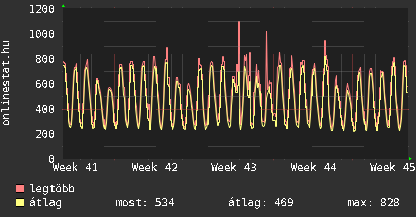Click the Week 45 axis label
The image size is (416, 217).
pos(392,168)
